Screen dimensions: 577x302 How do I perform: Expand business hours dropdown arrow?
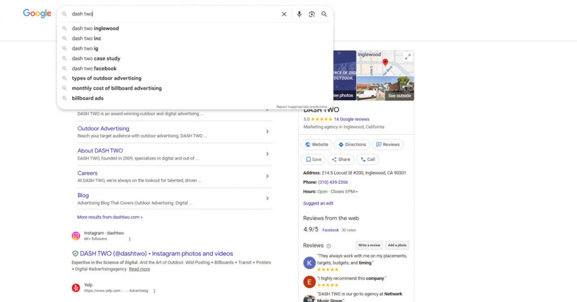coord(357,192)
